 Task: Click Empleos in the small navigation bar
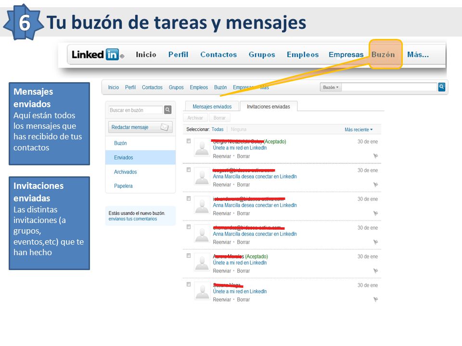(199, 87)
